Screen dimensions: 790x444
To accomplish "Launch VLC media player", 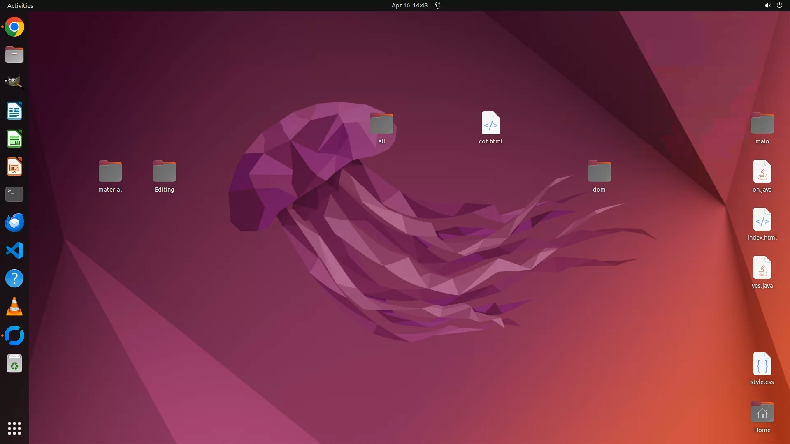I will (x=14, y=307).
